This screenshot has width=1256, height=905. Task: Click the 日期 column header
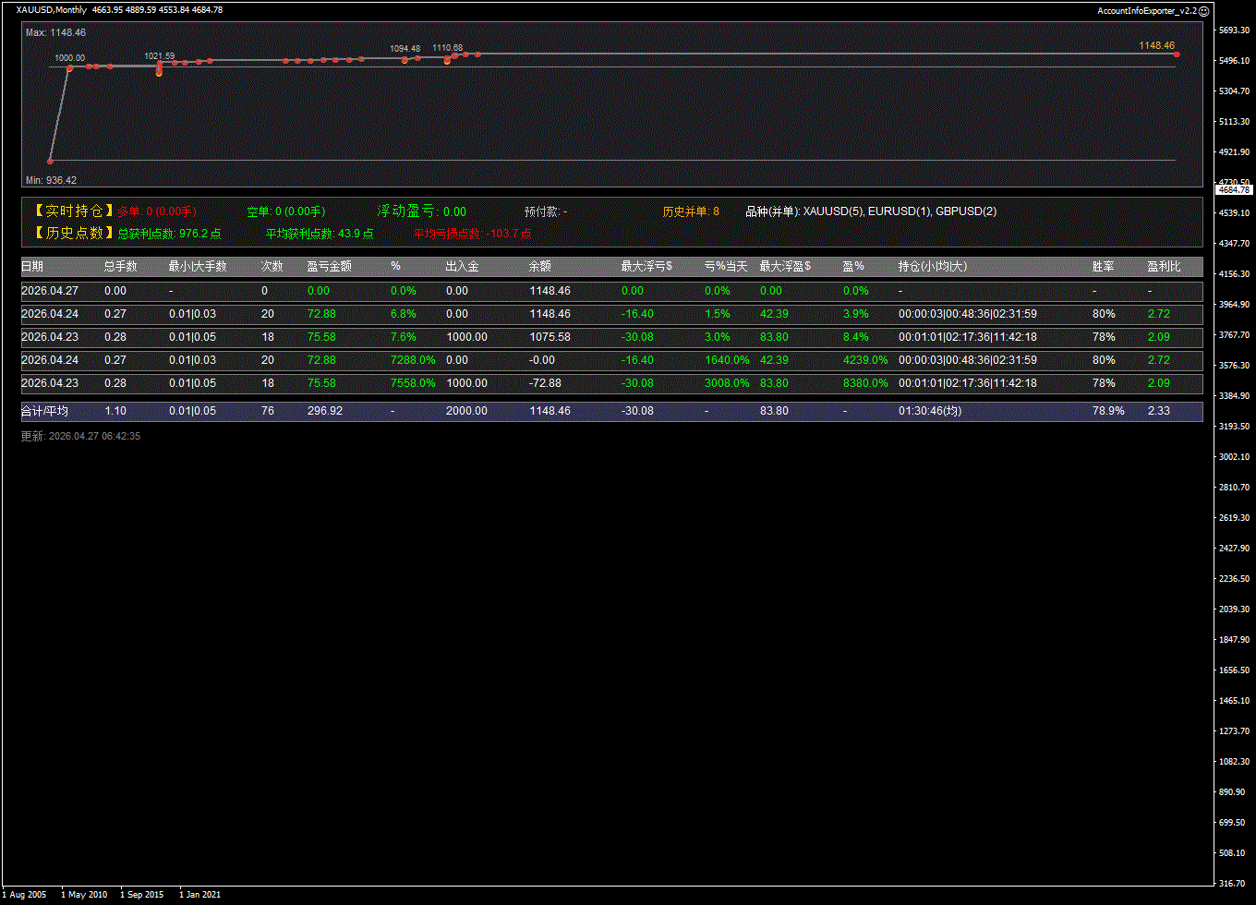32,267
